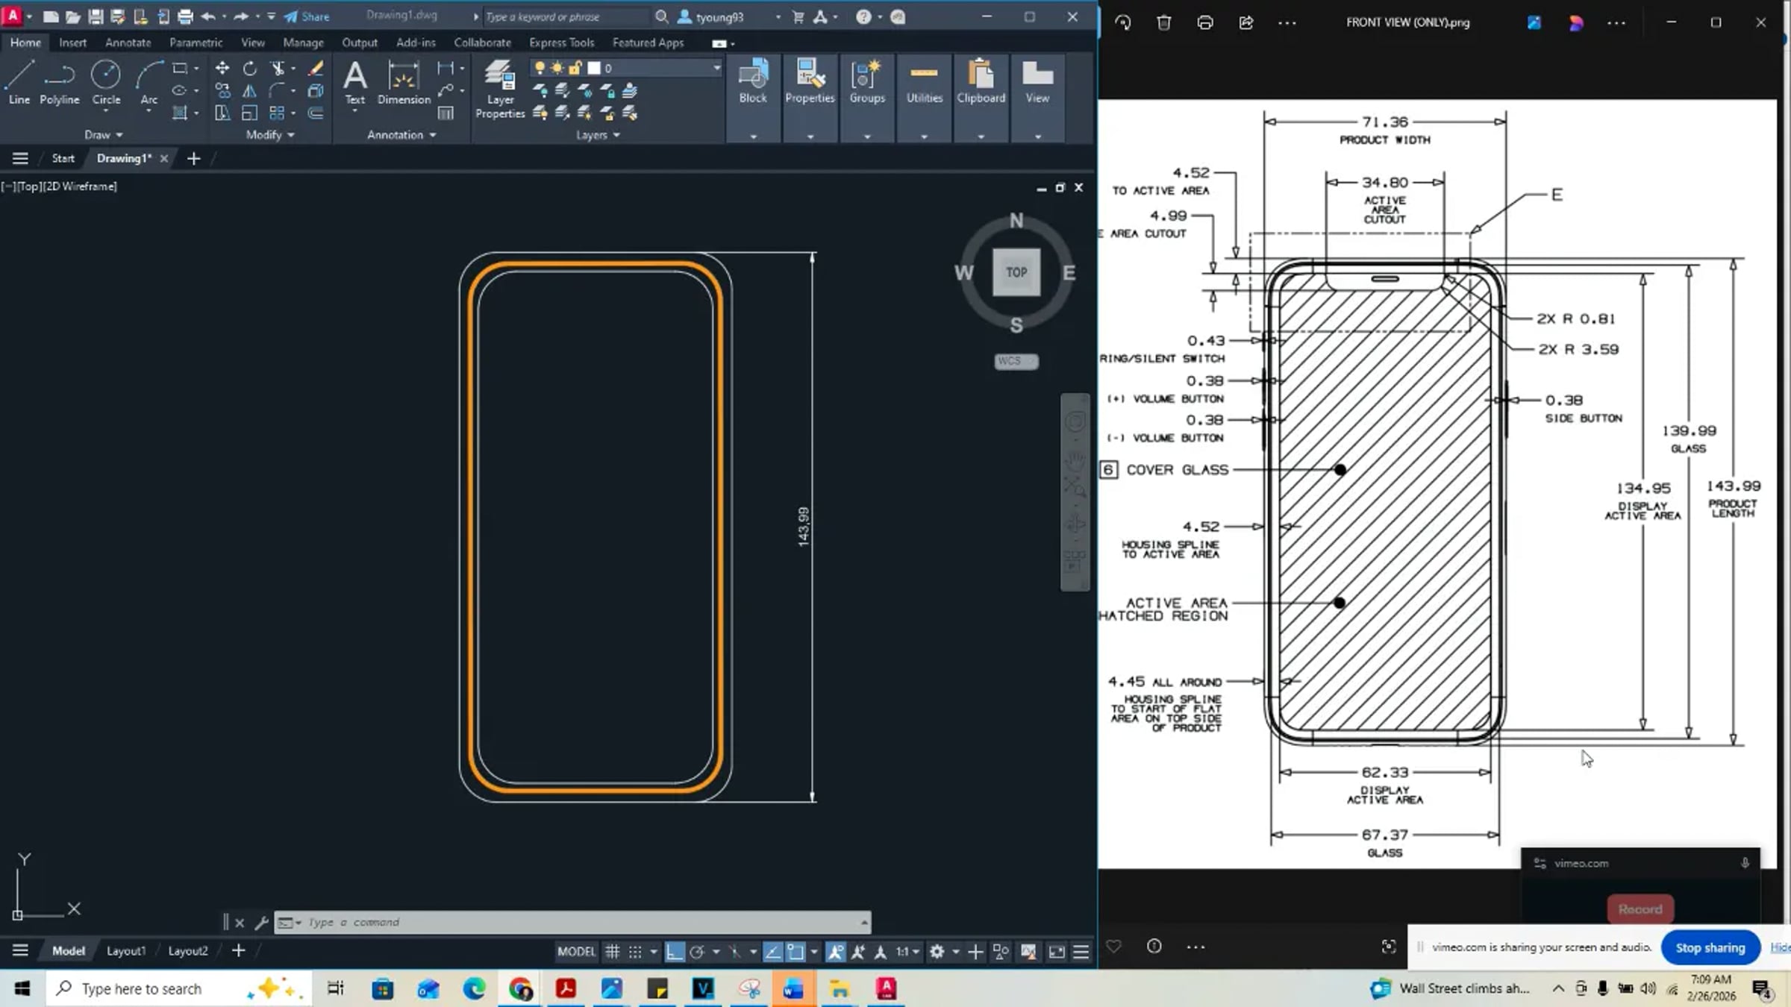Open Word from the Windows taskbar
Viewport: 1791px width, 1007px height.
793,989
